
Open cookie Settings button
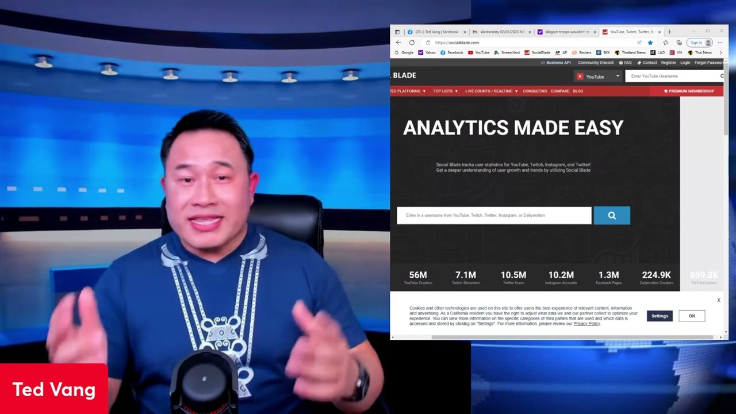tap(660, 316)
